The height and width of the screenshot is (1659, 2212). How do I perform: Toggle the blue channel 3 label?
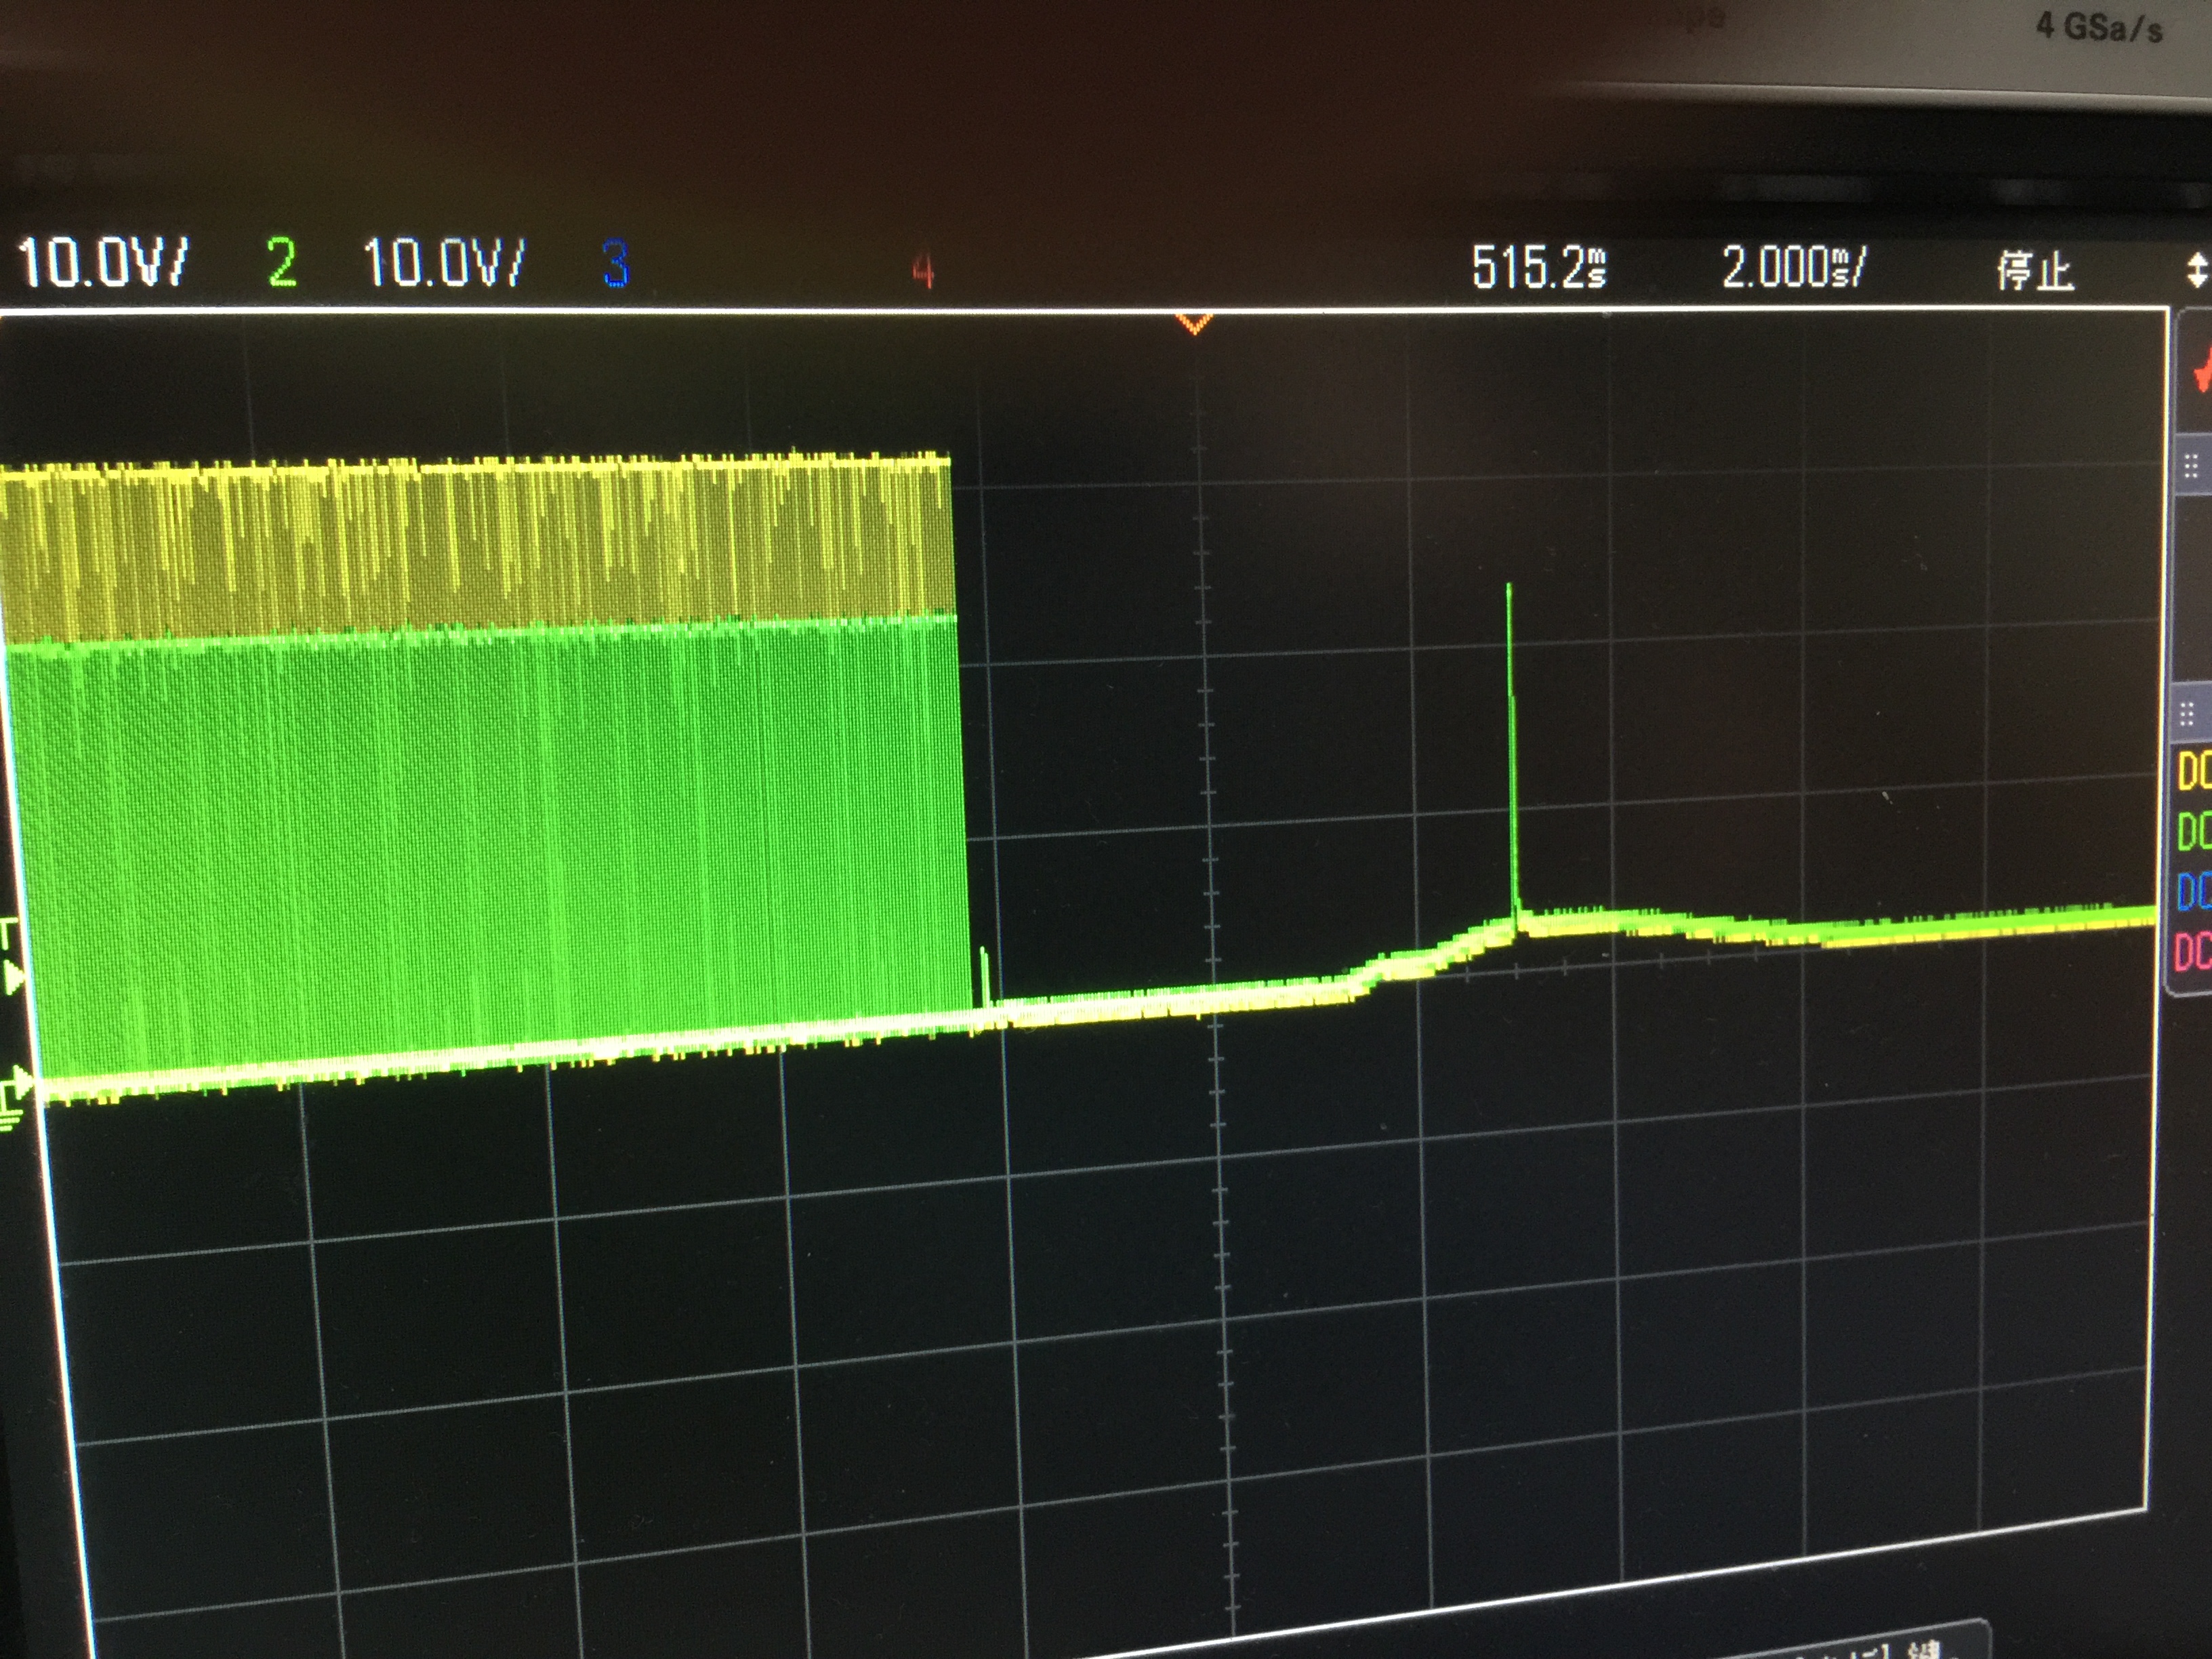point(616,265)
